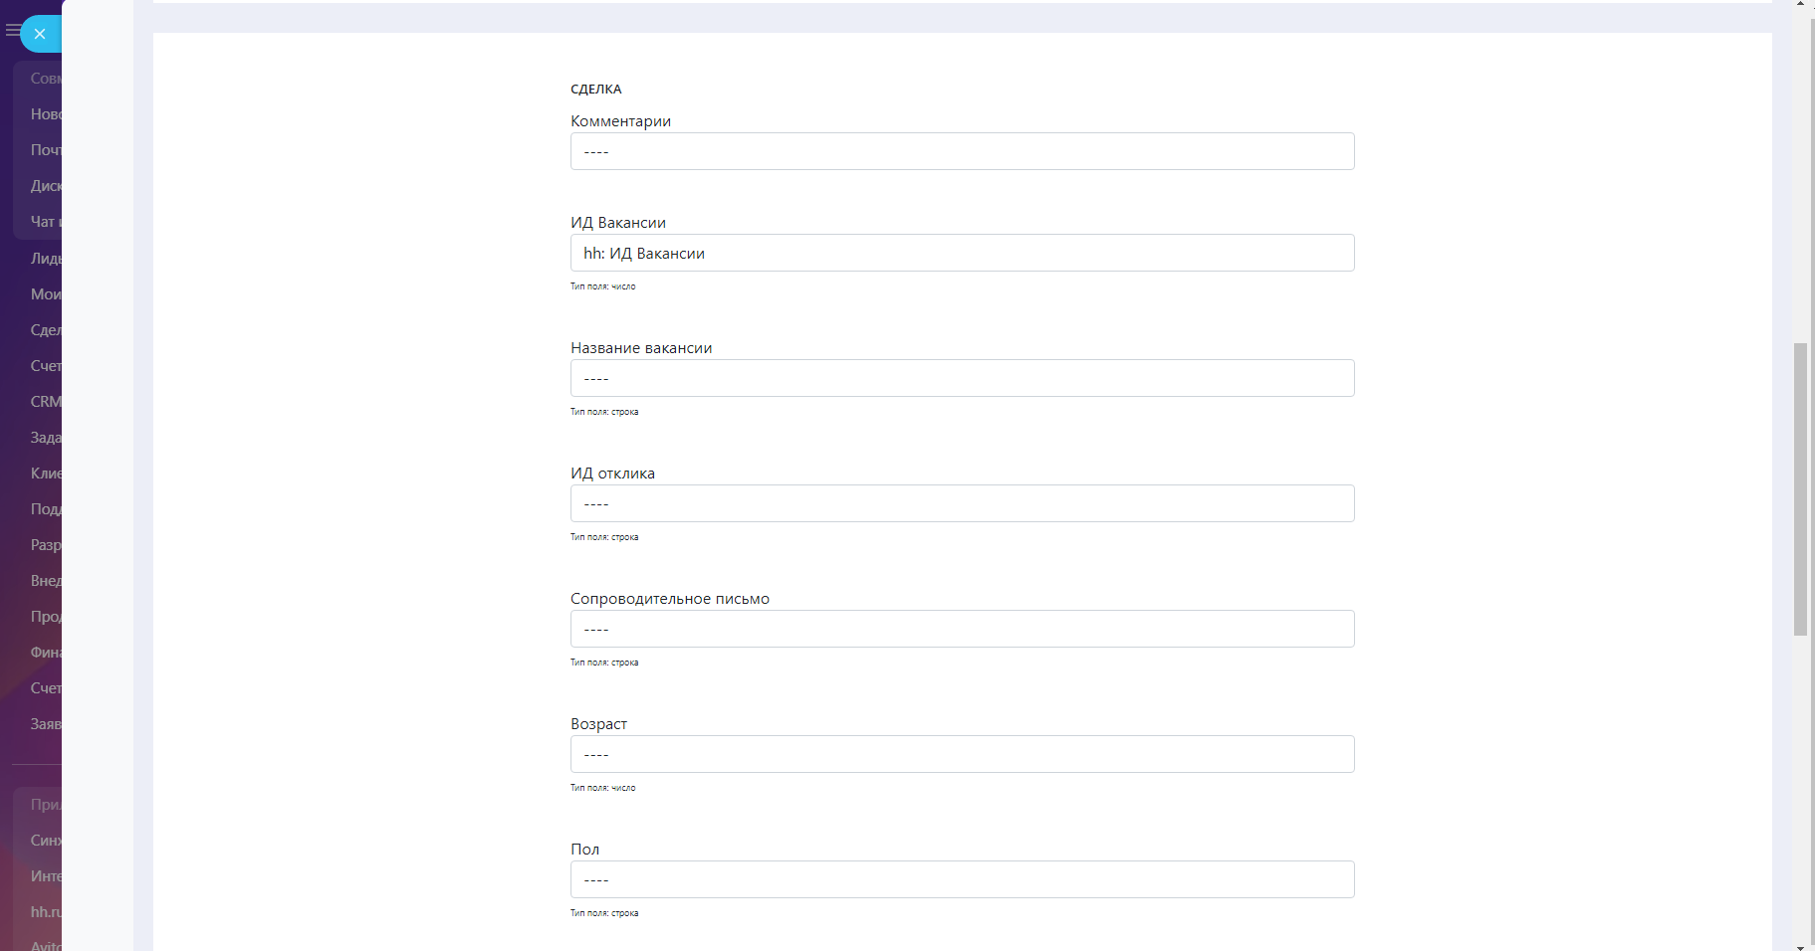Open the Возраст dropdown
Screen dimensions: 1815x951
[x=962, y=754]
